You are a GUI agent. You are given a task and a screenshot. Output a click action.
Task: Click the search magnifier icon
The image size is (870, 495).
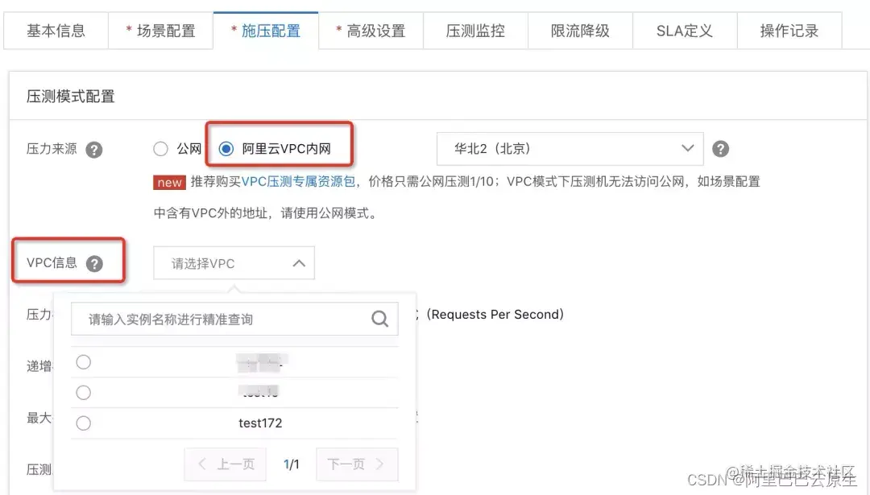(379, 319)
